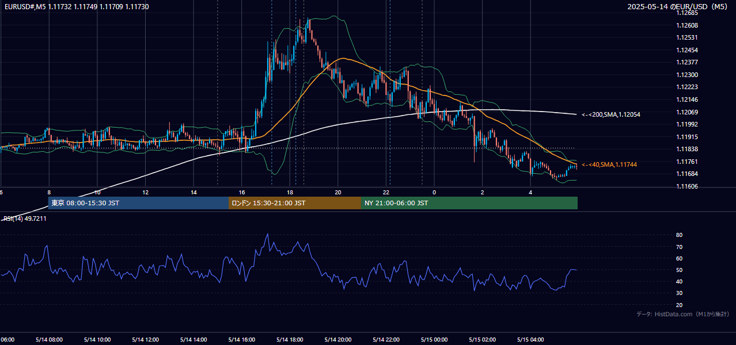
Task: Click RSI scale level 20 on right axis
Action: click(679, 305)
